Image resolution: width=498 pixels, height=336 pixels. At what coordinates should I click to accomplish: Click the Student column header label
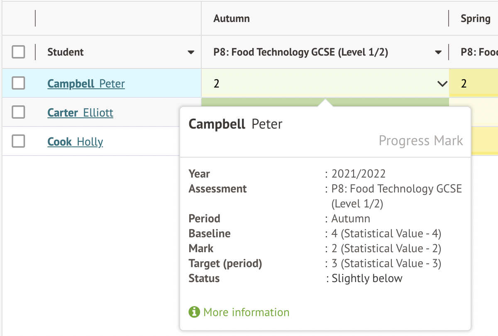[66, 52]
